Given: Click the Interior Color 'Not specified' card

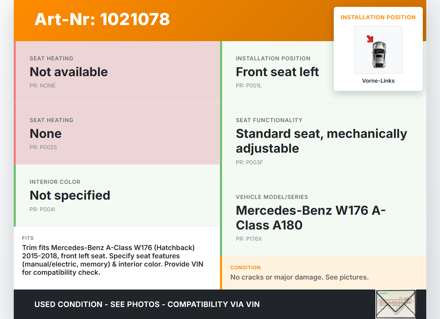Looking at the screenshot, I should [117, 195].
